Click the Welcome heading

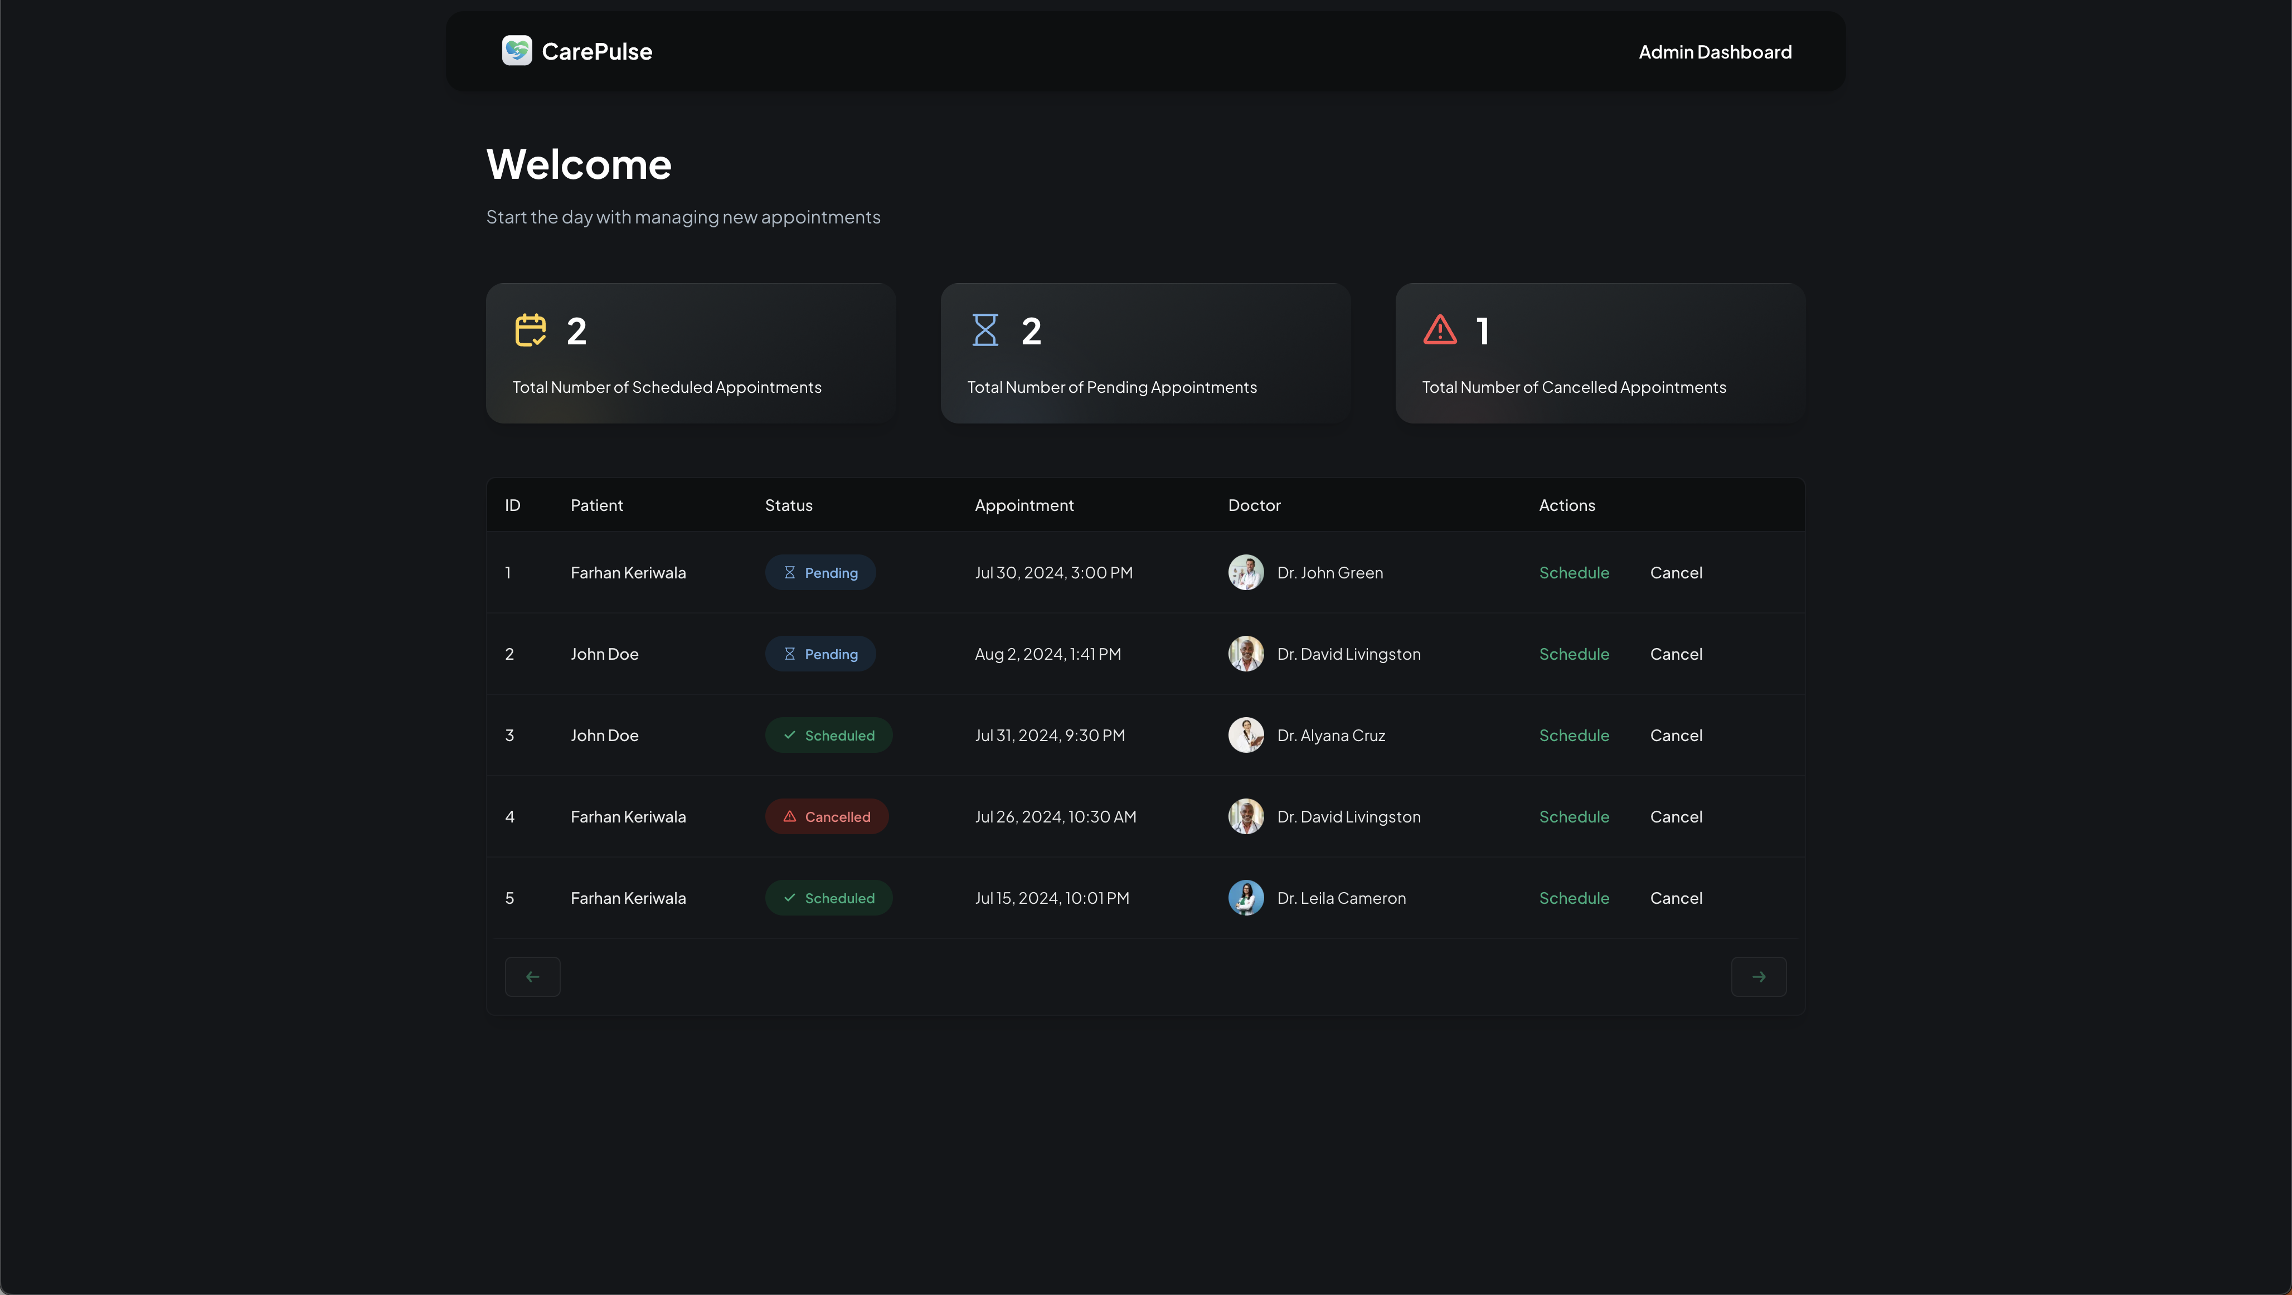tap(579, 164)
